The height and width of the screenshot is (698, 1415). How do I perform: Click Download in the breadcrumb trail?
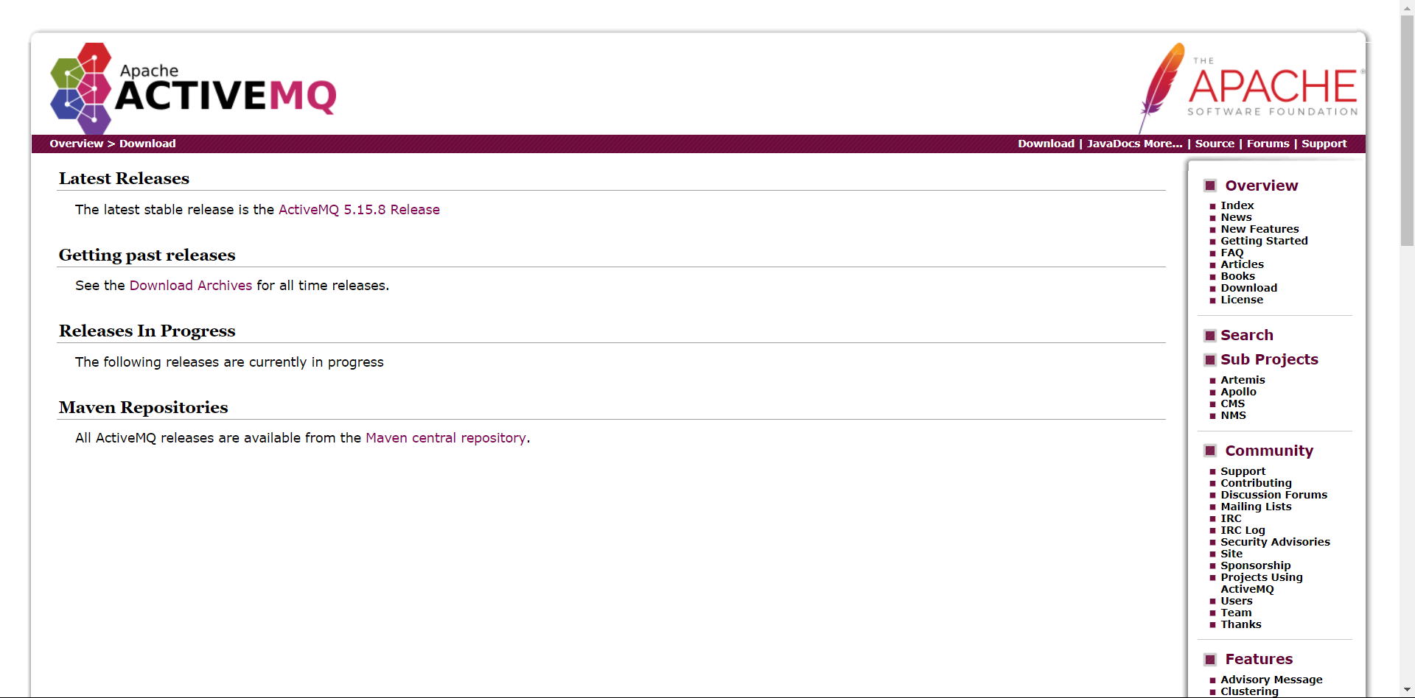tap(147, 144)
